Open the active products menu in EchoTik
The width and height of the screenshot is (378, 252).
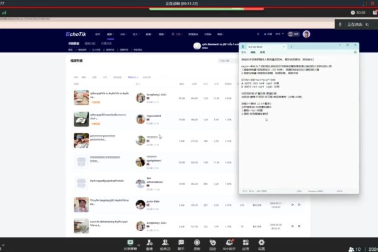click(110, 34)
